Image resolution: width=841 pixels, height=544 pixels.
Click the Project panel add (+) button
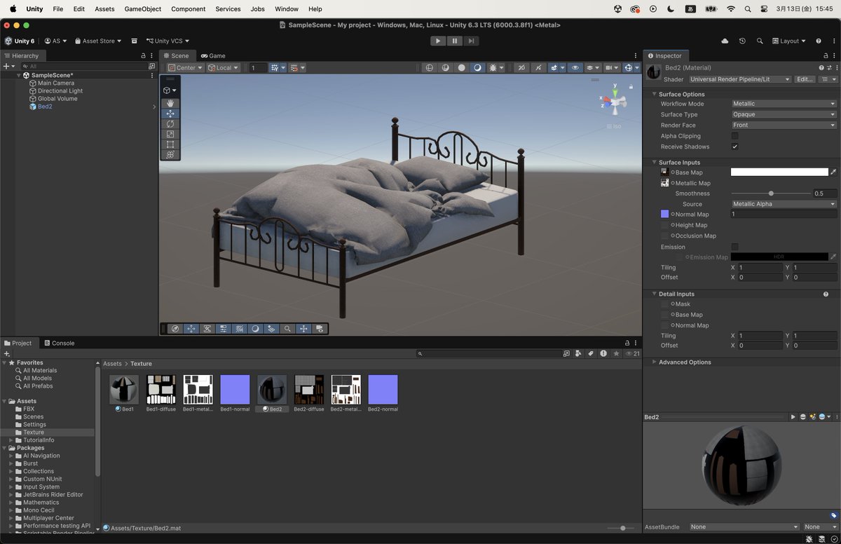pos(7,354)
